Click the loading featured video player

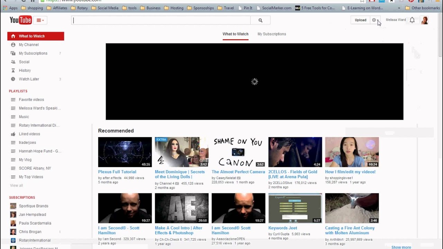(x=254, y=82)
